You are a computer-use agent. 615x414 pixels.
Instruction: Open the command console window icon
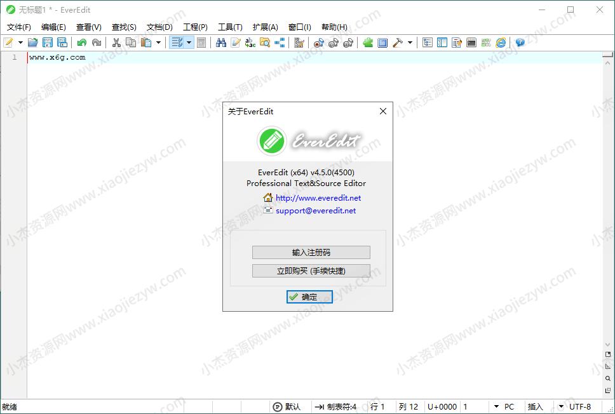click(x=471, y=43)
